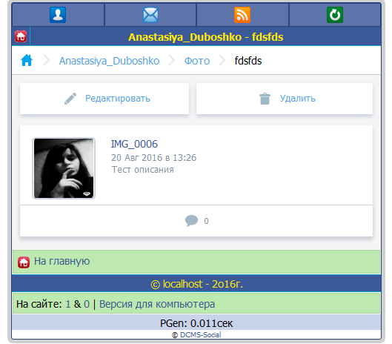Open the orange RSS feed icon
Viewport: 392px width, 344px height.
(242, 15)
